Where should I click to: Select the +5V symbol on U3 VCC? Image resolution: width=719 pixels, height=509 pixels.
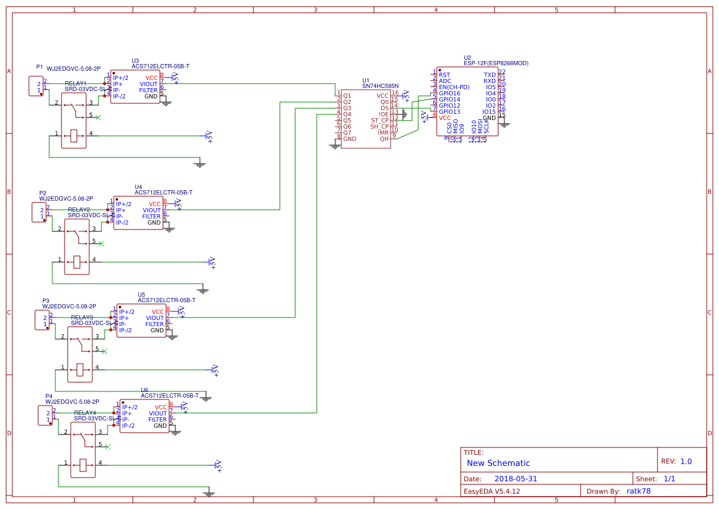174,78
